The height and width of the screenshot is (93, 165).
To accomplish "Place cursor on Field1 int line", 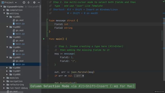I will pos(61,24).
